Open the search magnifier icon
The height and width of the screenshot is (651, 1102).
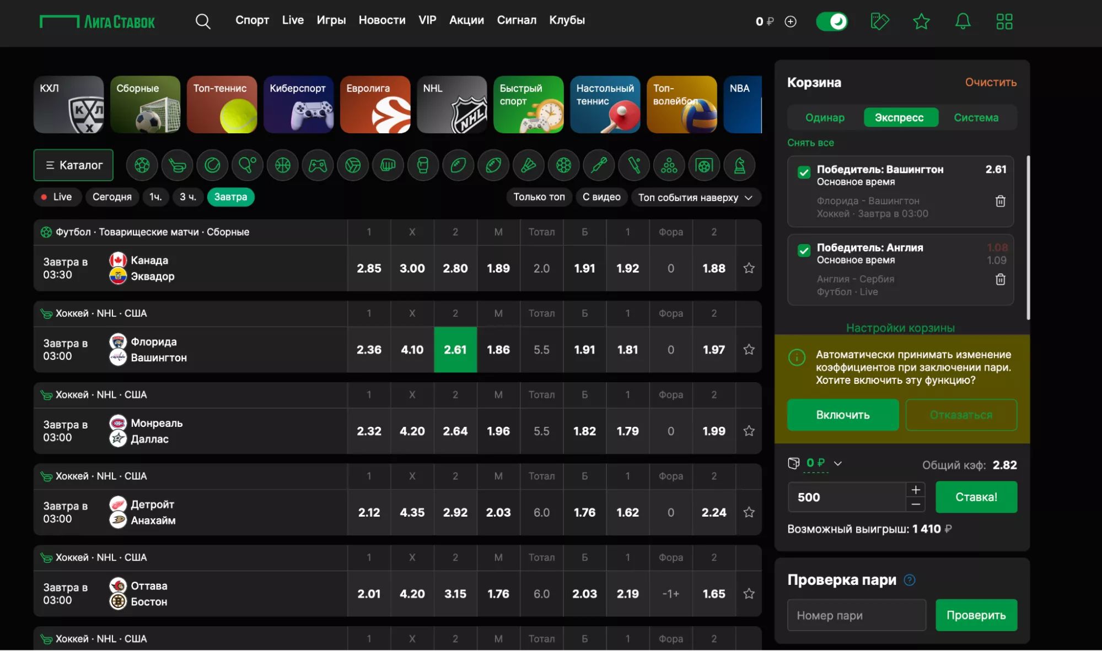(x=203, y=21)
